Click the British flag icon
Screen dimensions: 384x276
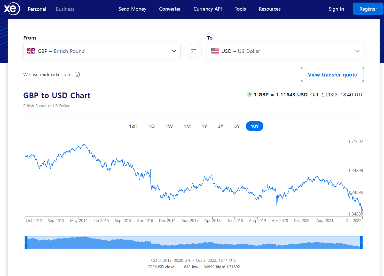[x=31, y=51]
